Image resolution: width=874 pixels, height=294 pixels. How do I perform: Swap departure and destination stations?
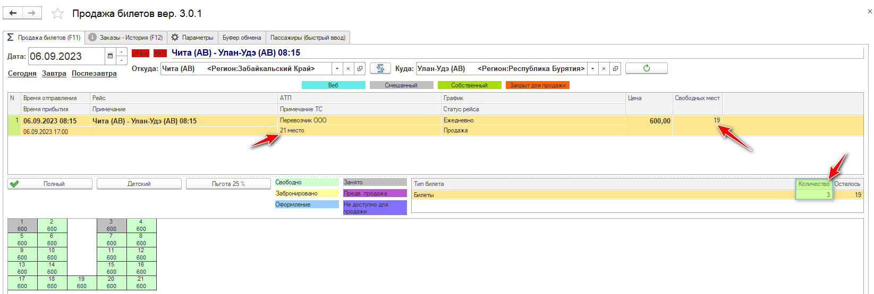point(380,68)
